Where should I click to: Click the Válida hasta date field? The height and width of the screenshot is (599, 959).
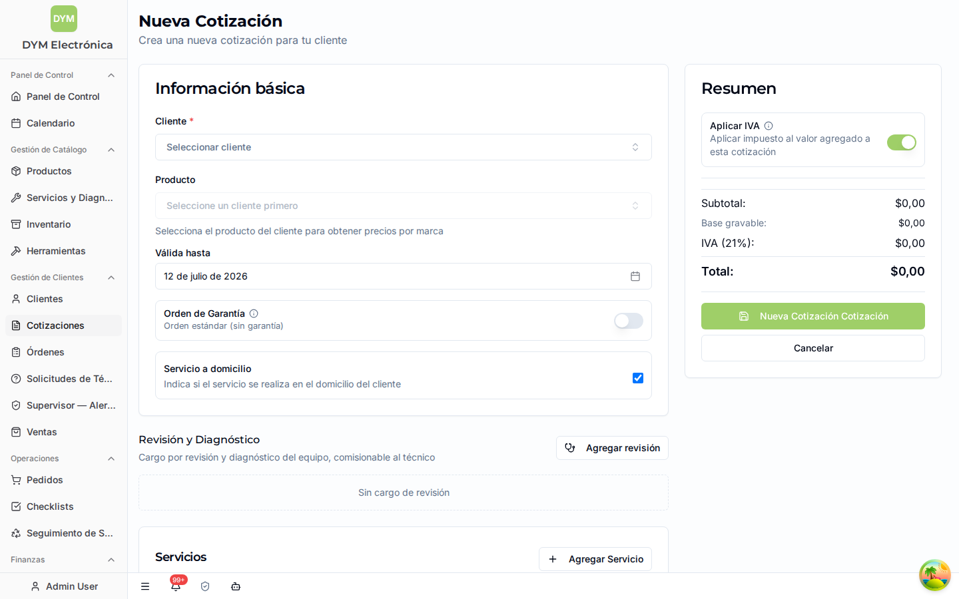[404, 276]
